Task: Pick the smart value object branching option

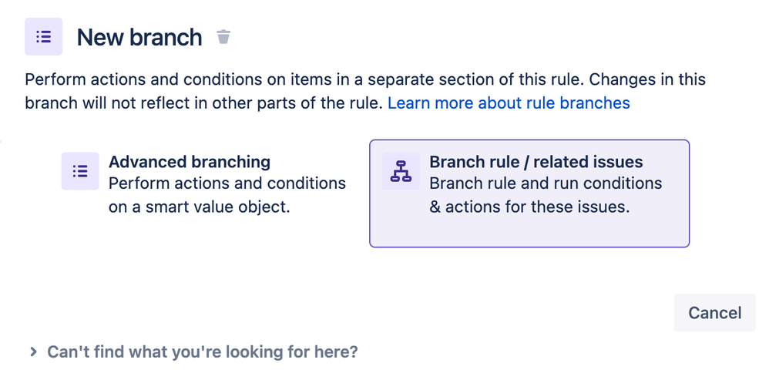Action: (204, 184)
